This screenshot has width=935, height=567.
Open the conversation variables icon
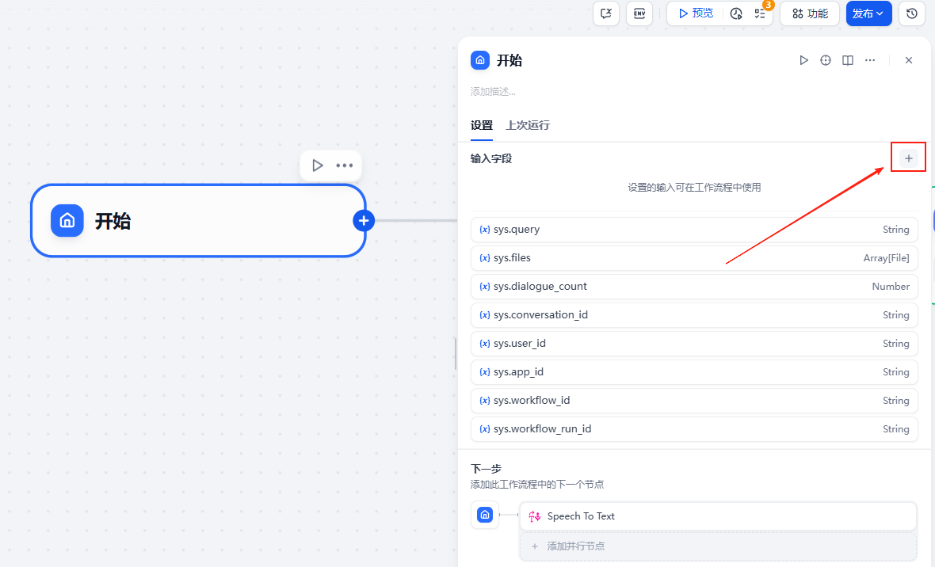606,13
